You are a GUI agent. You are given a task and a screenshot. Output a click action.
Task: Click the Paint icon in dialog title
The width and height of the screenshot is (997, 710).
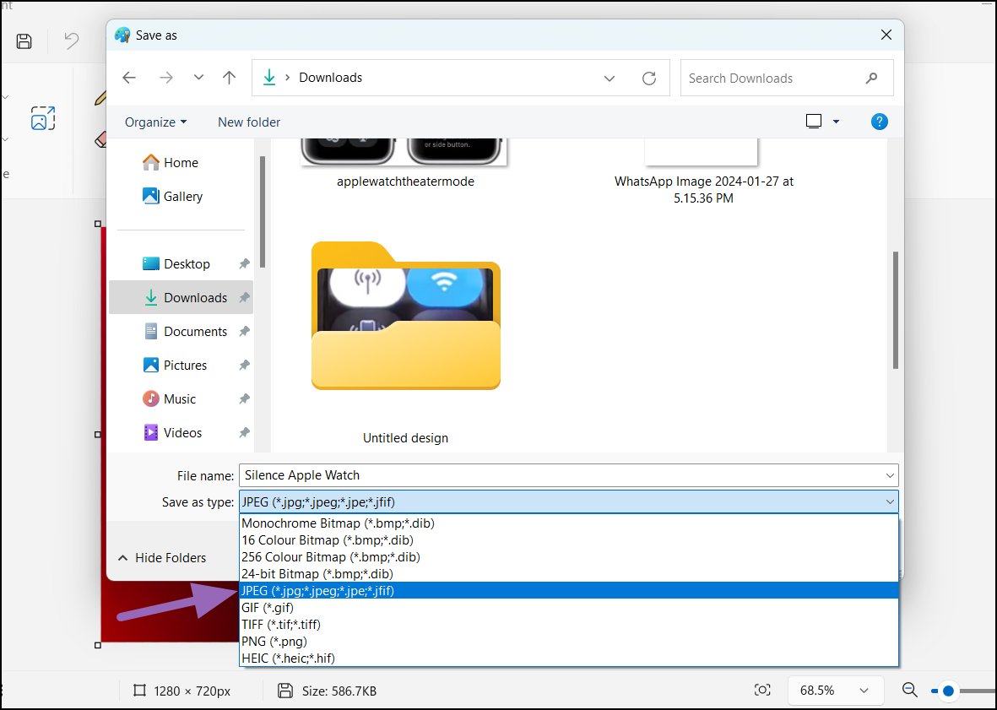pyautogui.click(x=122, y=35)
